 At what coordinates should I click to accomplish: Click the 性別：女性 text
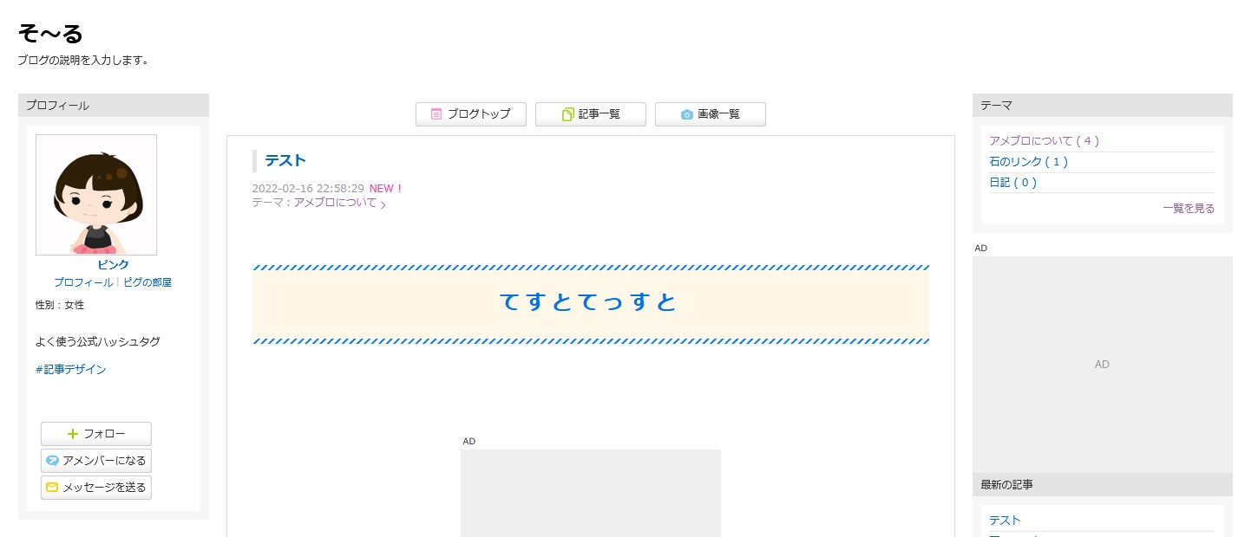(60, 305)
